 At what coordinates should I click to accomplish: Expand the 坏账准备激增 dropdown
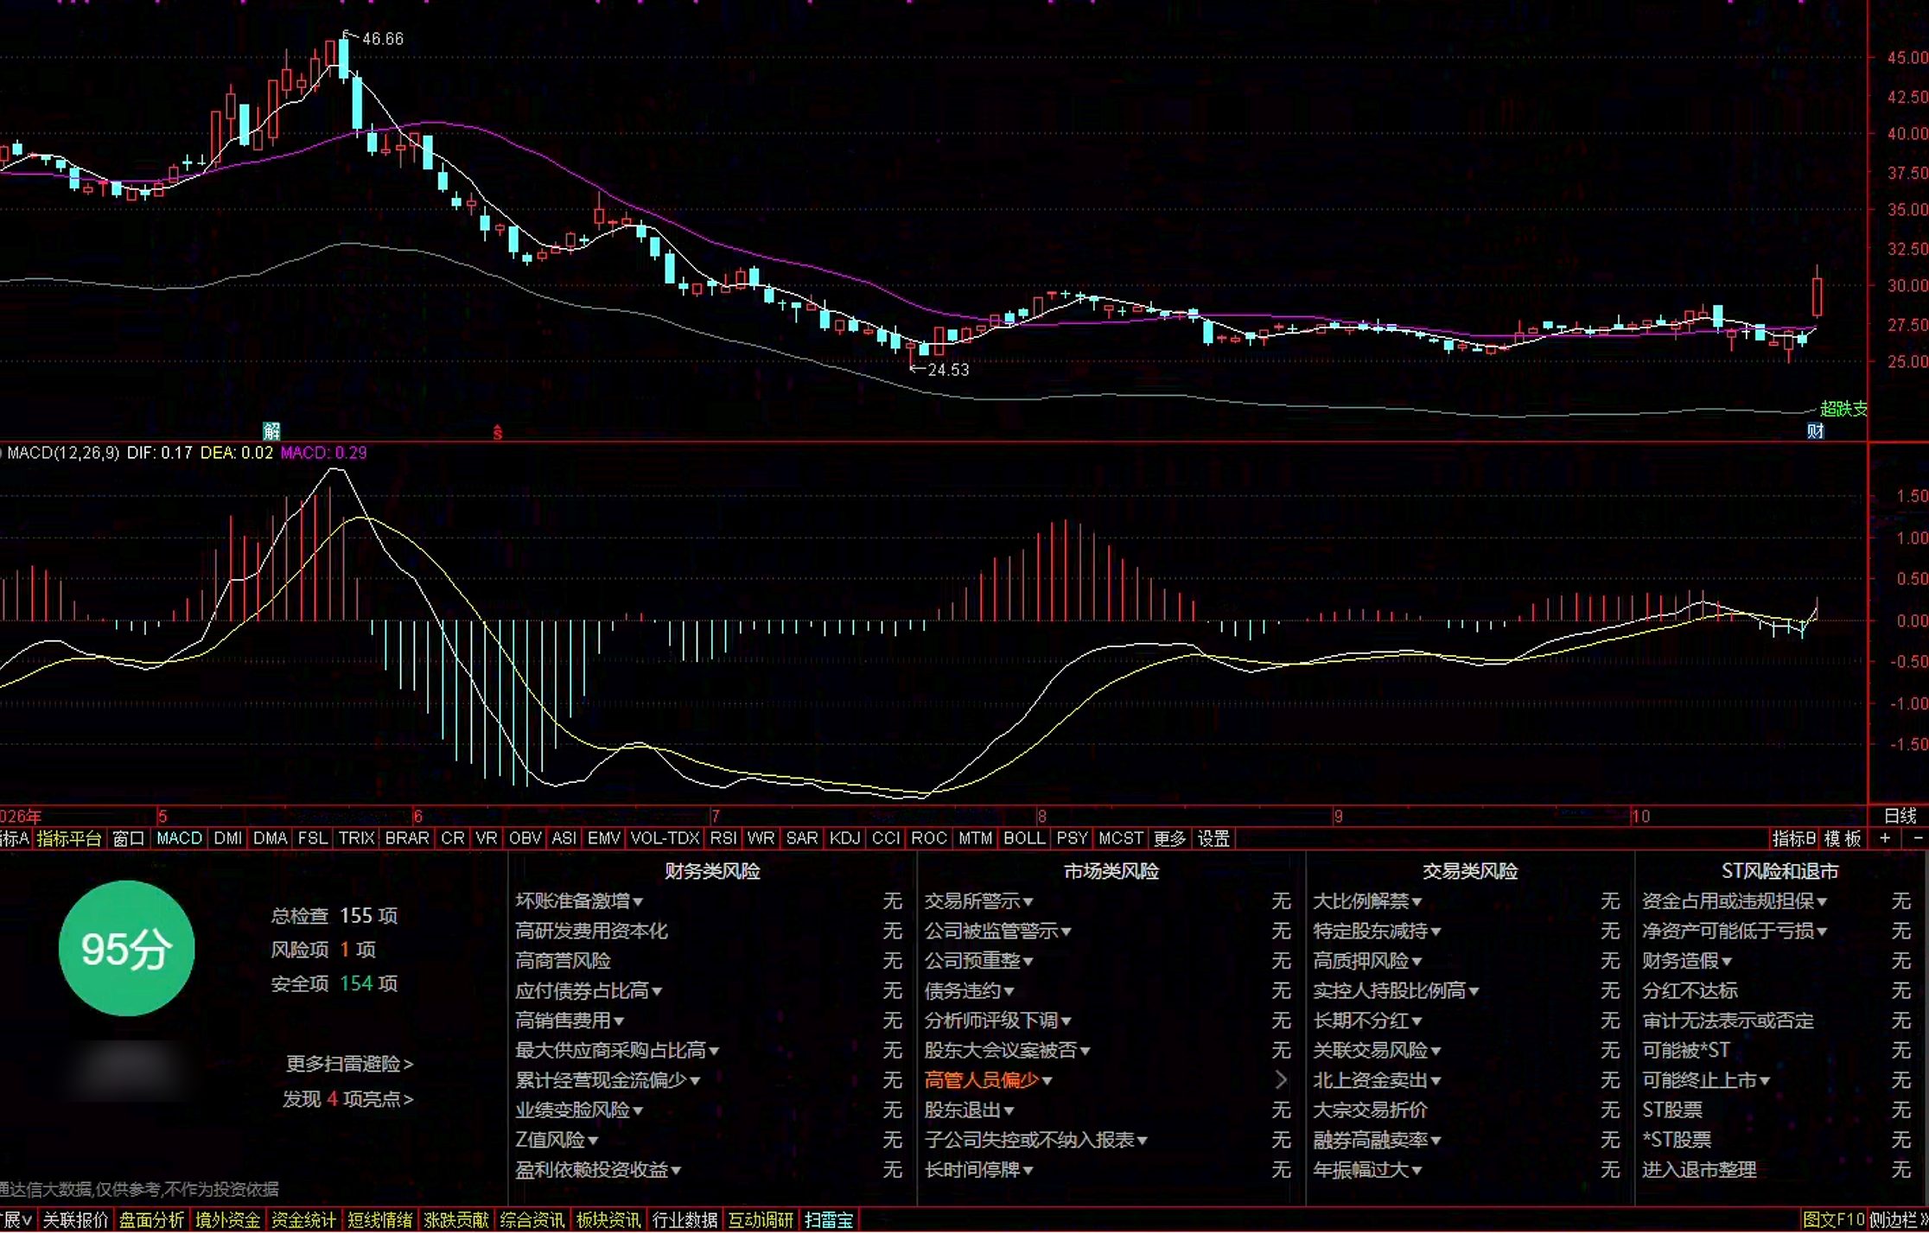point(637,902)
